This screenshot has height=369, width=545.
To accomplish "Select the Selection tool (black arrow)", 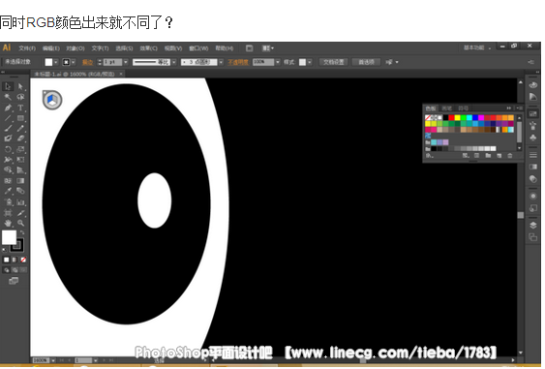I will pyautogui.click(x=8, y=86).
